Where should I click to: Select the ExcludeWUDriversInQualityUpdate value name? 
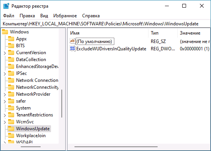tap(111, 49)
